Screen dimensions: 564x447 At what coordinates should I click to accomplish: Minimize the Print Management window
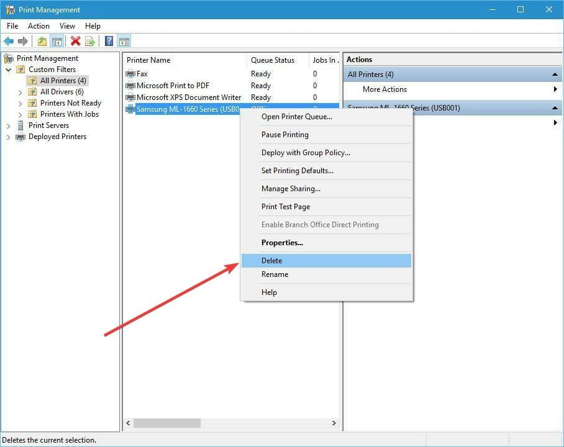493,10
